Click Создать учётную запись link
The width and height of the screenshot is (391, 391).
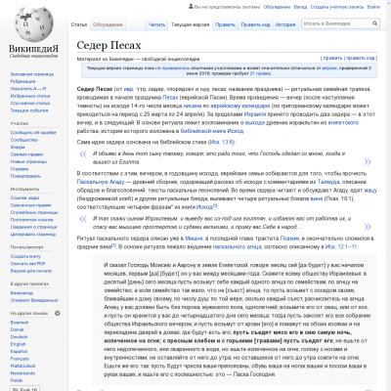click(x=337, y=7)
